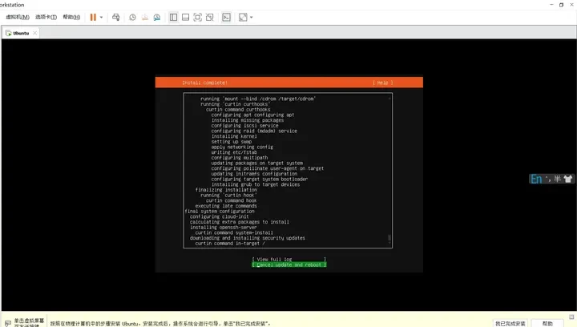Click log line 'configuring iscsi service'
Screen dimensions: 577x327
pos(244,125)
